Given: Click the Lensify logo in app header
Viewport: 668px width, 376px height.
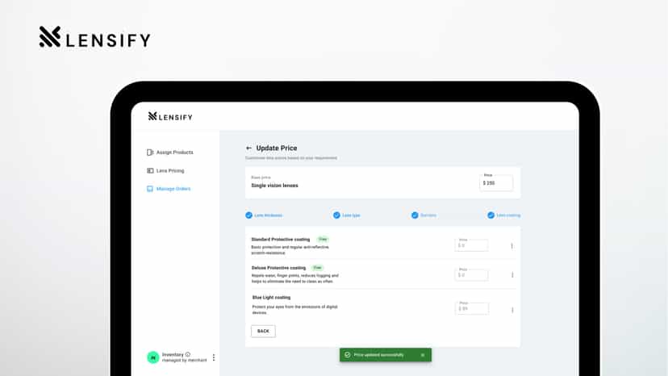Looking at the screenshot, I should pos(170,116).
